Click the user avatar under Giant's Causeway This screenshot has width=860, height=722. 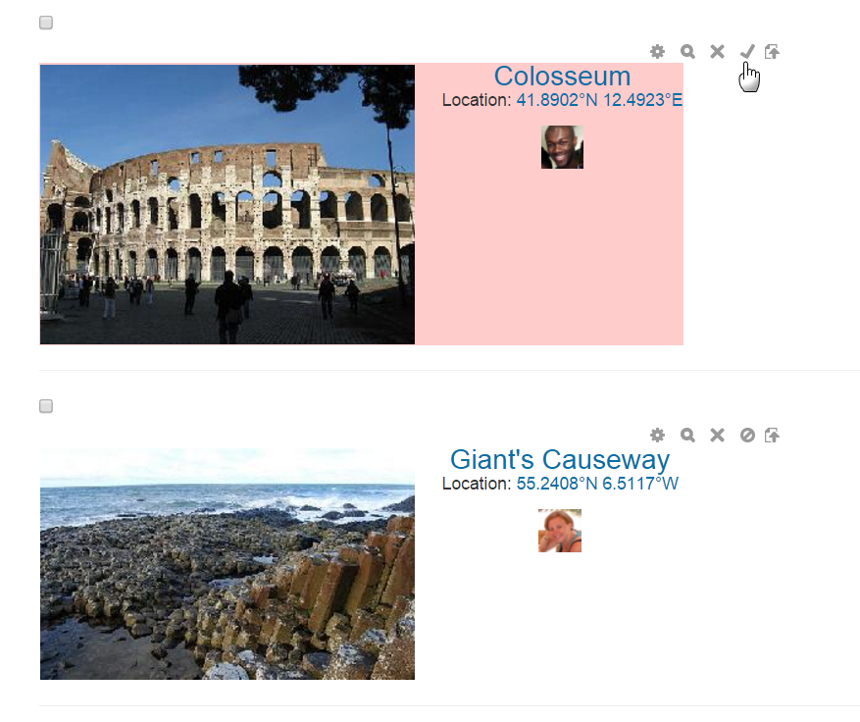point(560,531)
